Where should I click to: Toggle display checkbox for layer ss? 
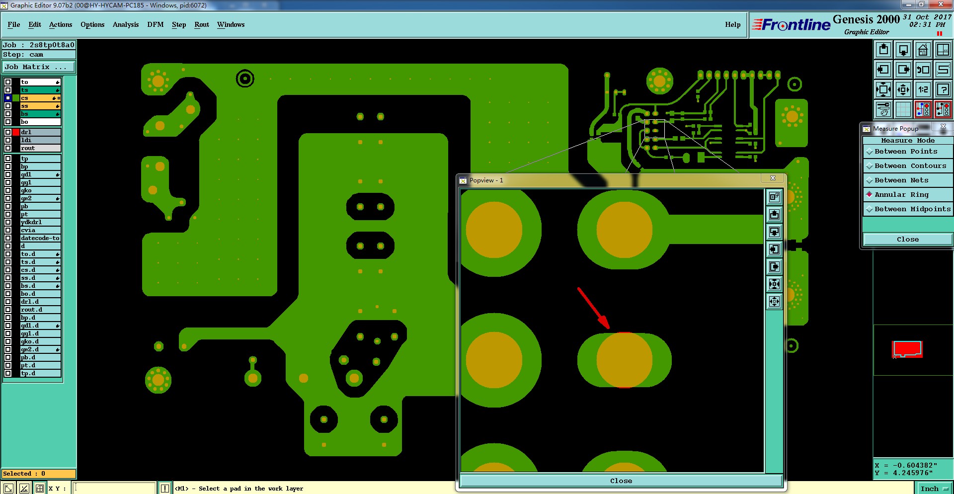click(x=8, y=106)
